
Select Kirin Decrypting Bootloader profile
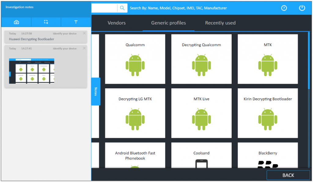click(x=268, y=113)
